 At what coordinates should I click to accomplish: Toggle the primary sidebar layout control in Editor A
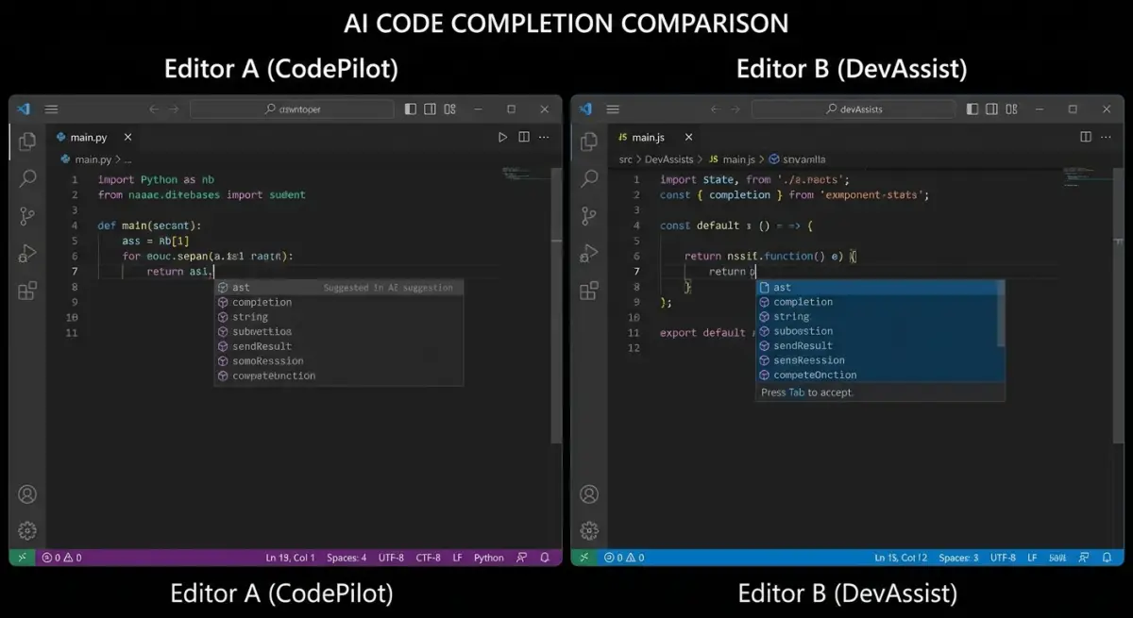pyautogui.click(x=410, y=109)
